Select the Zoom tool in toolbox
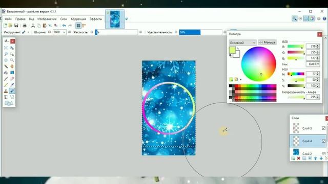The width and height of the screenshot is (328, 184). tap(12, 60)
